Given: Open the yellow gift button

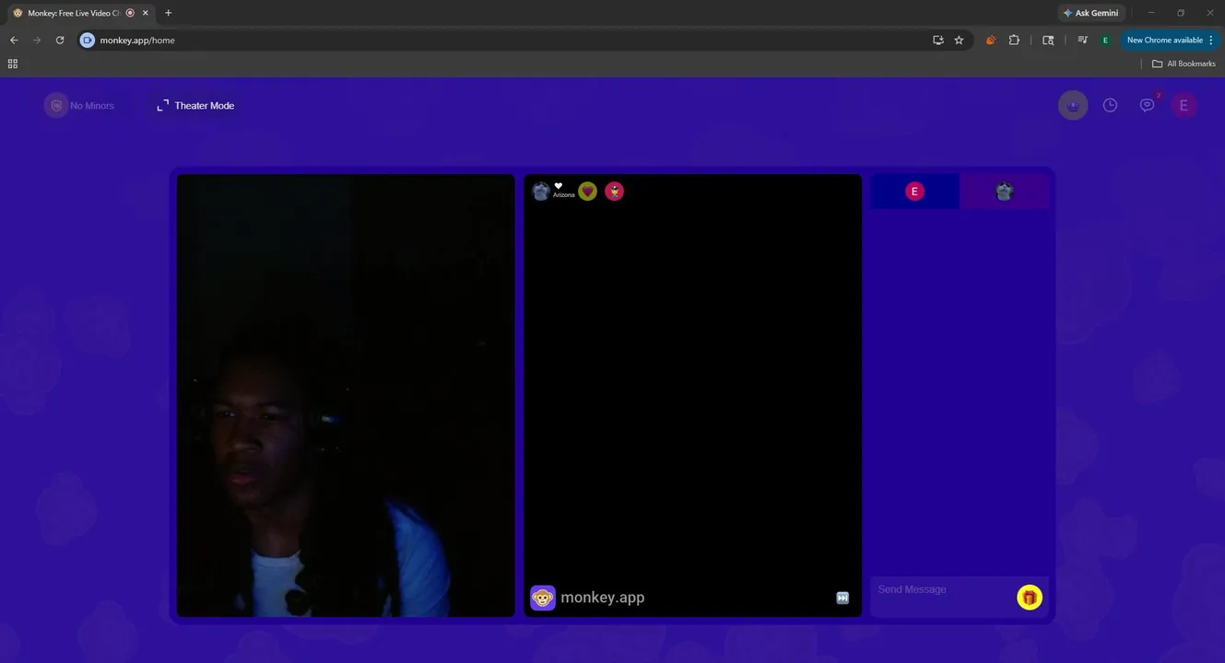Looking at the screenshot, I should pos(1030,598).
